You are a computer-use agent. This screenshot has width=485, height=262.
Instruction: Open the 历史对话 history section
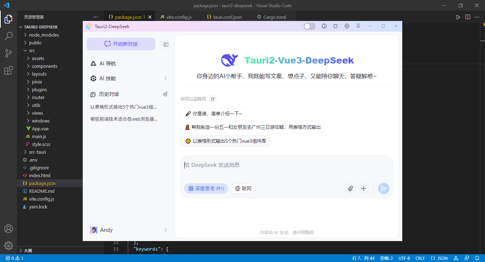[x=109, y=94]
